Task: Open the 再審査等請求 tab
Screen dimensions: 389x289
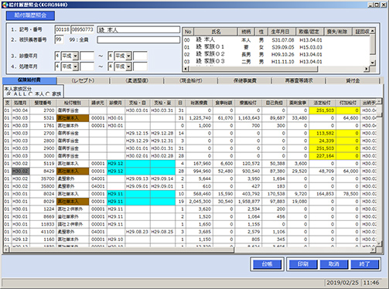Action: click(299, 80)
